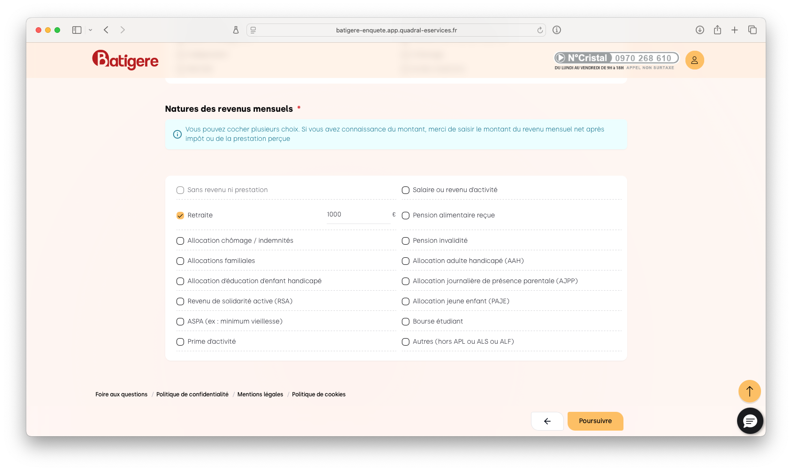792x471 pixels.
Task: Enable Allocations familiales checkbox
Action: tap(180, 261)
